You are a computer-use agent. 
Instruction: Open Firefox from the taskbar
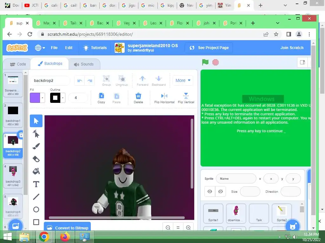pyautogui.click(x=65, y=237)
